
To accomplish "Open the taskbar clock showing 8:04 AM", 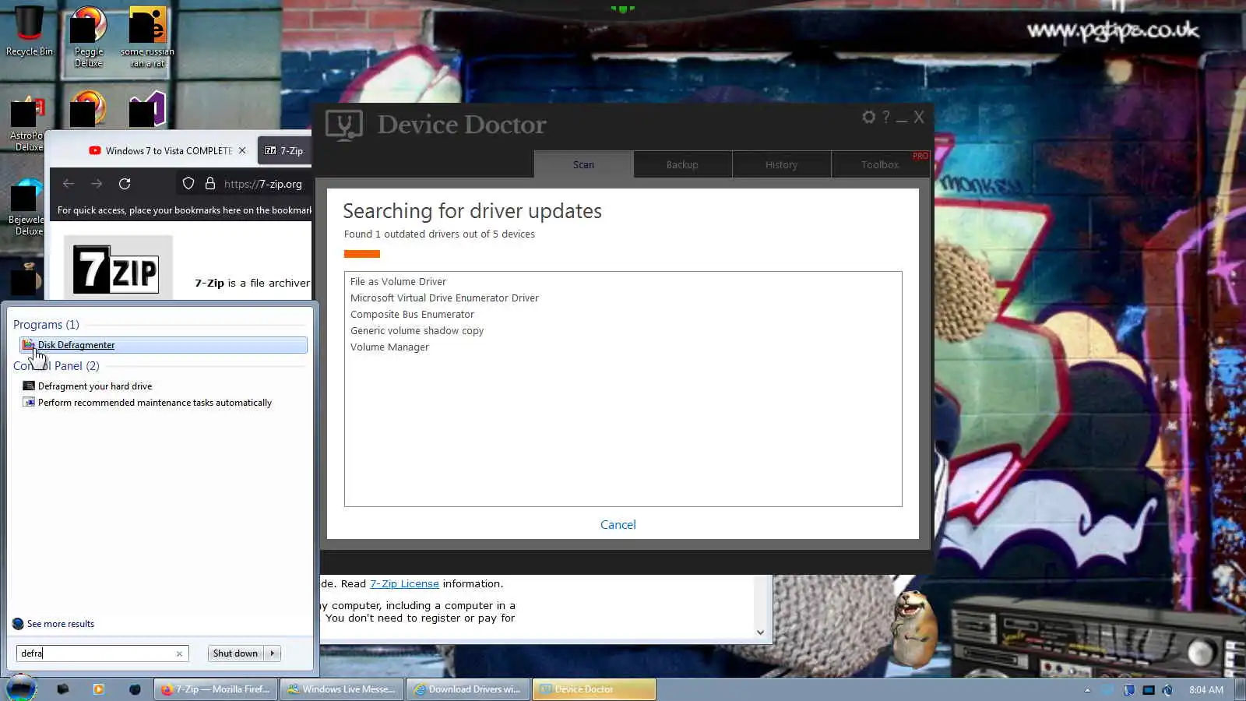I will click(1206, 690).
